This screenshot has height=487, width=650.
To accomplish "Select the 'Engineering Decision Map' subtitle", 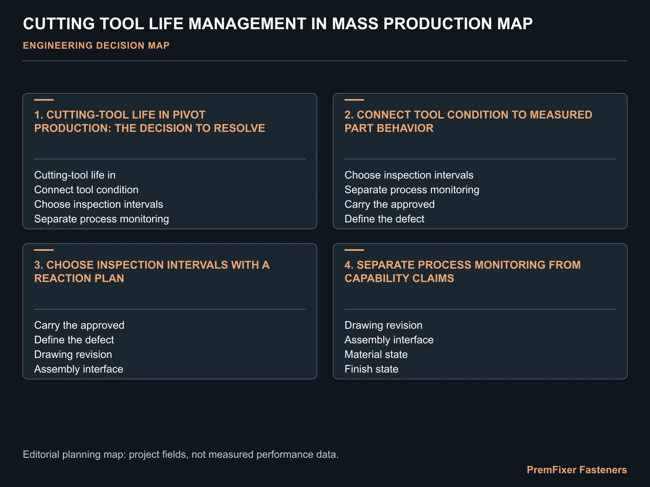I will (96, 45).
